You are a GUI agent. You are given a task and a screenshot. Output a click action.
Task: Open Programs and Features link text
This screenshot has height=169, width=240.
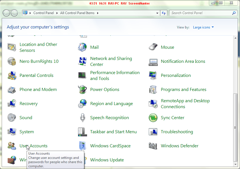pos(183,90)
